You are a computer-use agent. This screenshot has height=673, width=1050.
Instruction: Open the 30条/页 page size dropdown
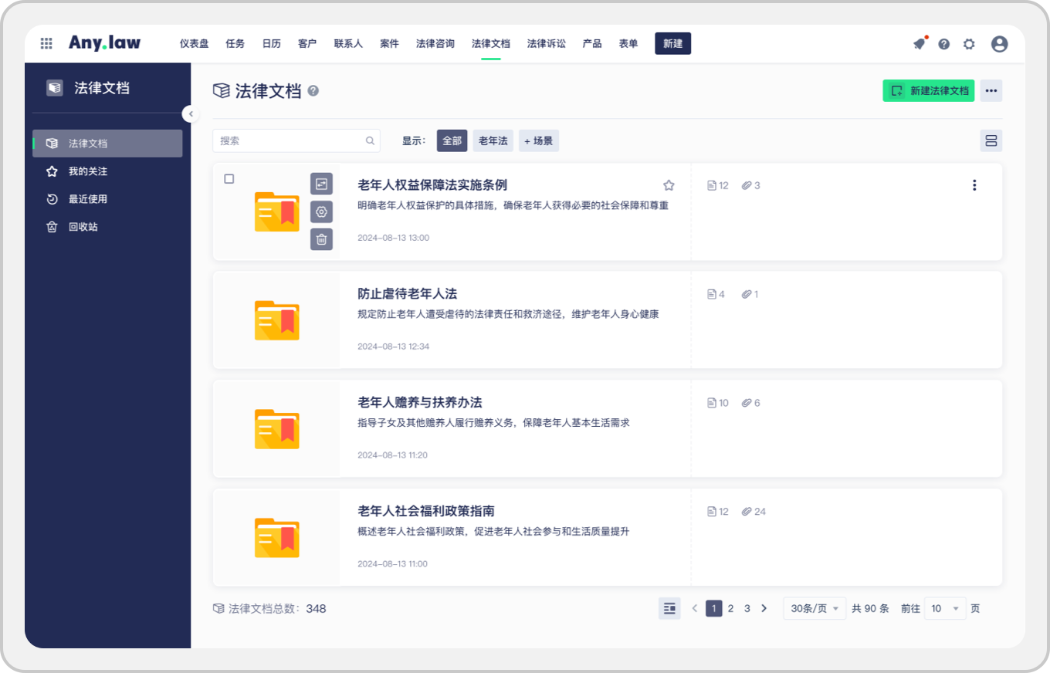[x=814, y=608]
